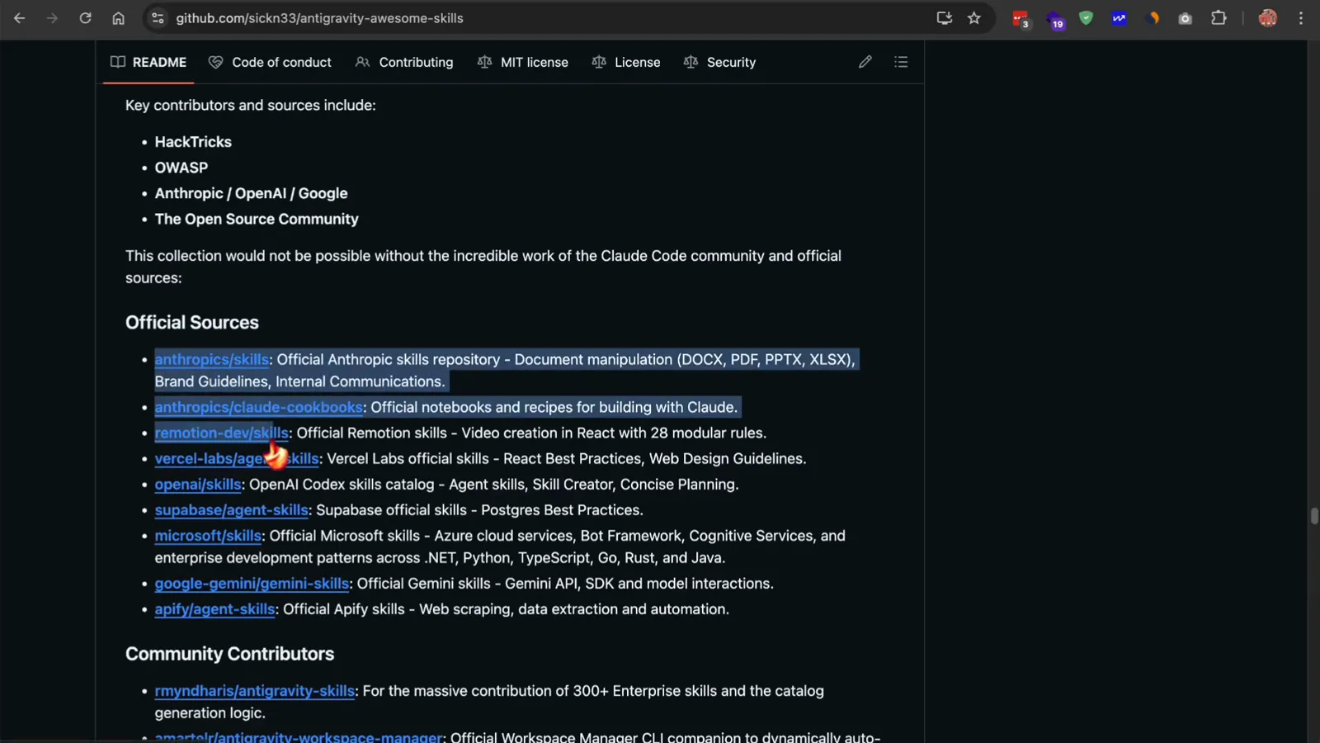Click the Official Sources heading
The width and height of the screenshot is (1320, 743).
[x=191, y=322]
